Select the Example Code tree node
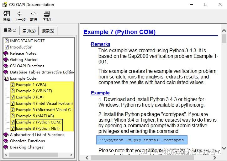227x161 pixels. pyautogui.click(x=23, y=78)
